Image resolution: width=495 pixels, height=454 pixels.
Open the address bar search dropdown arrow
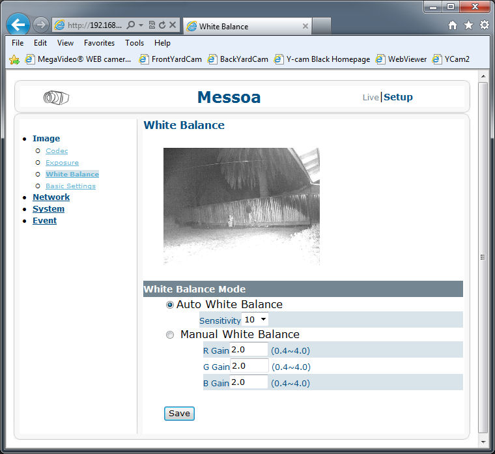[x=141, y=25]
